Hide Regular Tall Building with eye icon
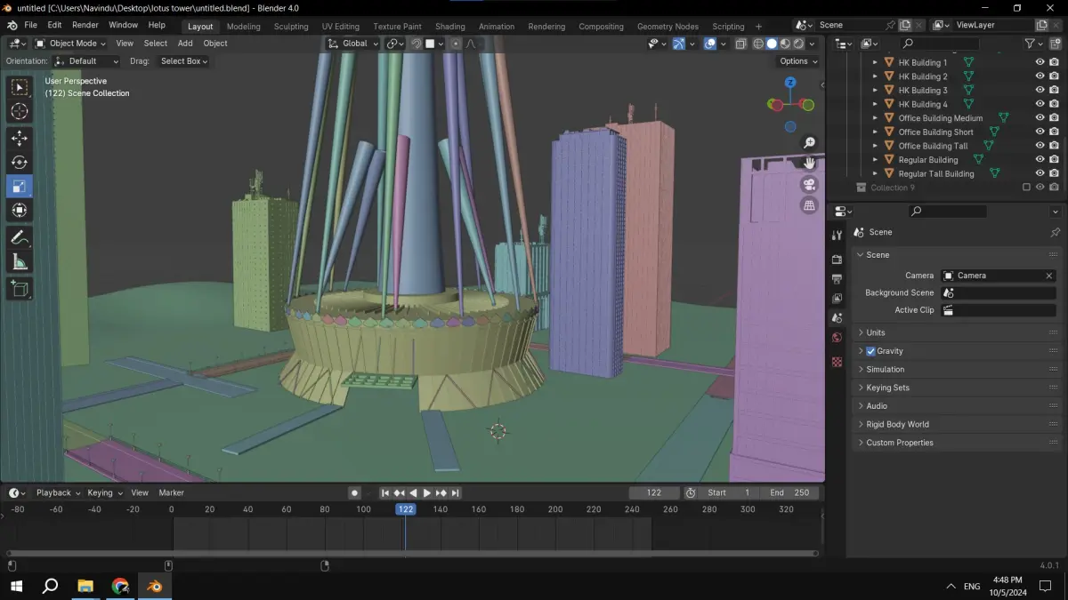Image resolution: width=1068 pixels, height=600 pixels. pyautogui.click(x=1040, y=173)
